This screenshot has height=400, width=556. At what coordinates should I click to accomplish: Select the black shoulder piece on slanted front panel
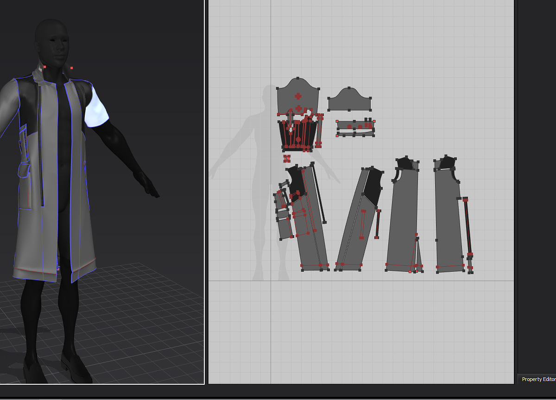click(373, 186)
